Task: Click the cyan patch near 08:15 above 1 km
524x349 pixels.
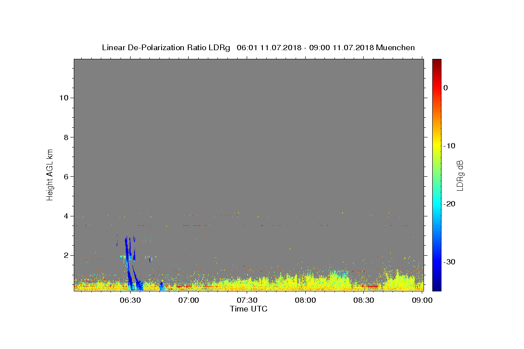Action: (338, 274)
